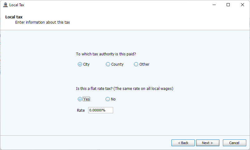Select the City tax authority option

pos(80,64)
